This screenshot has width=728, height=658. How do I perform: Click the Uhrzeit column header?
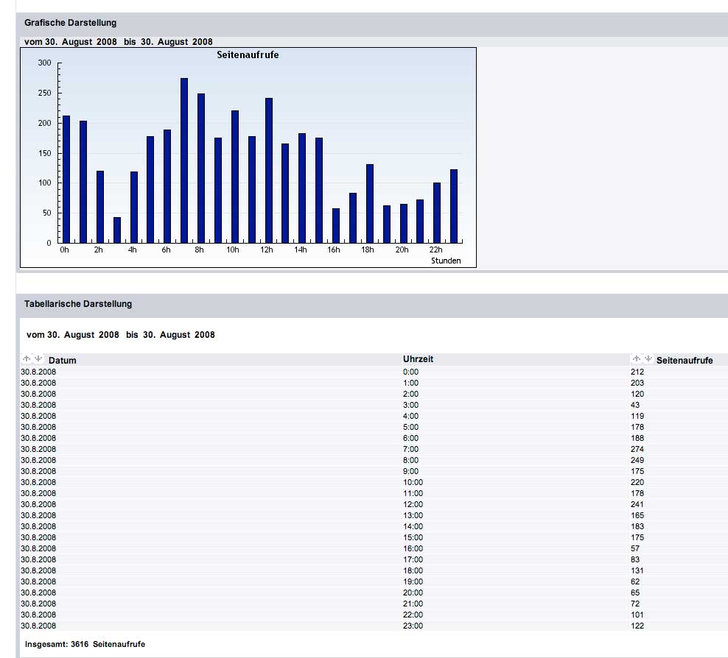coord(418,358)
